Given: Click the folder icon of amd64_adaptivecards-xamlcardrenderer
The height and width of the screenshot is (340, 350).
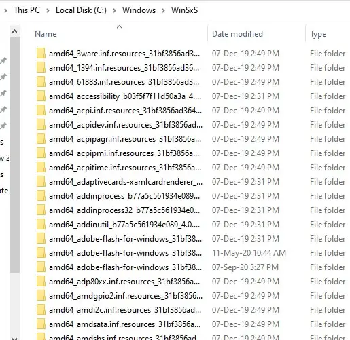Looking at the screenshot, I should pyautogui.click(x=41, y=182).
